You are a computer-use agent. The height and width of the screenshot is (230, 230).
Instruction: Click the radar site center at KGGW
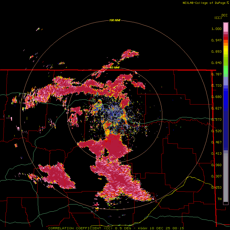[115, 115]
